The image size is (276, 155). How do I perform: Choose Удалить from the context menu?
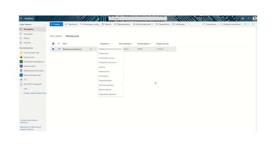[110, 67]
